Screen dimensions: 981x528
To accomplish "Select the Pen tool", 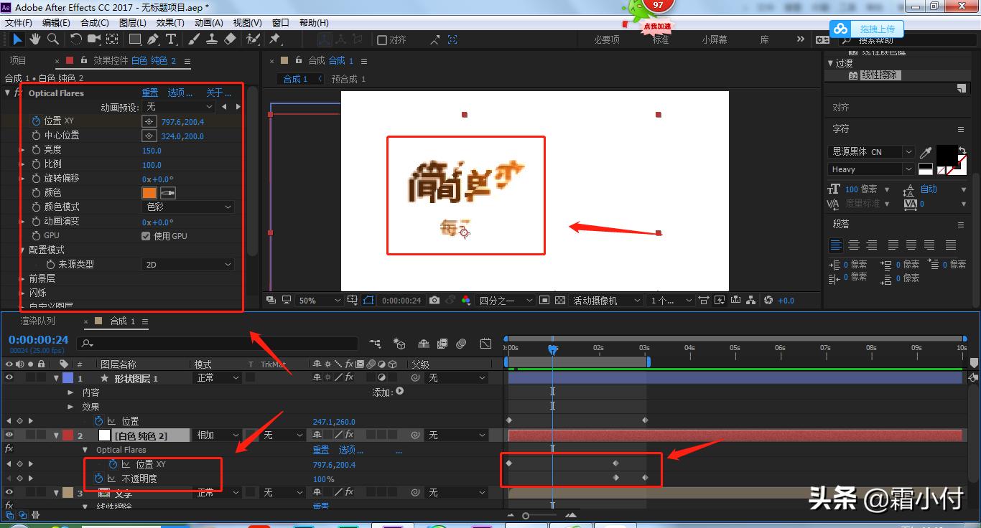I will click(x=152, y=39).
